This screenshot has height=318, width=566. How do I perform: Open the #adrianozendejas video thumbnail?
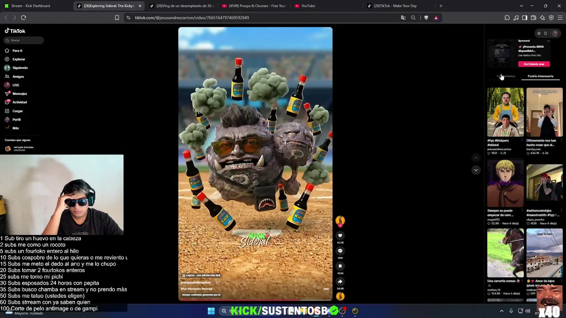[544, 183]
